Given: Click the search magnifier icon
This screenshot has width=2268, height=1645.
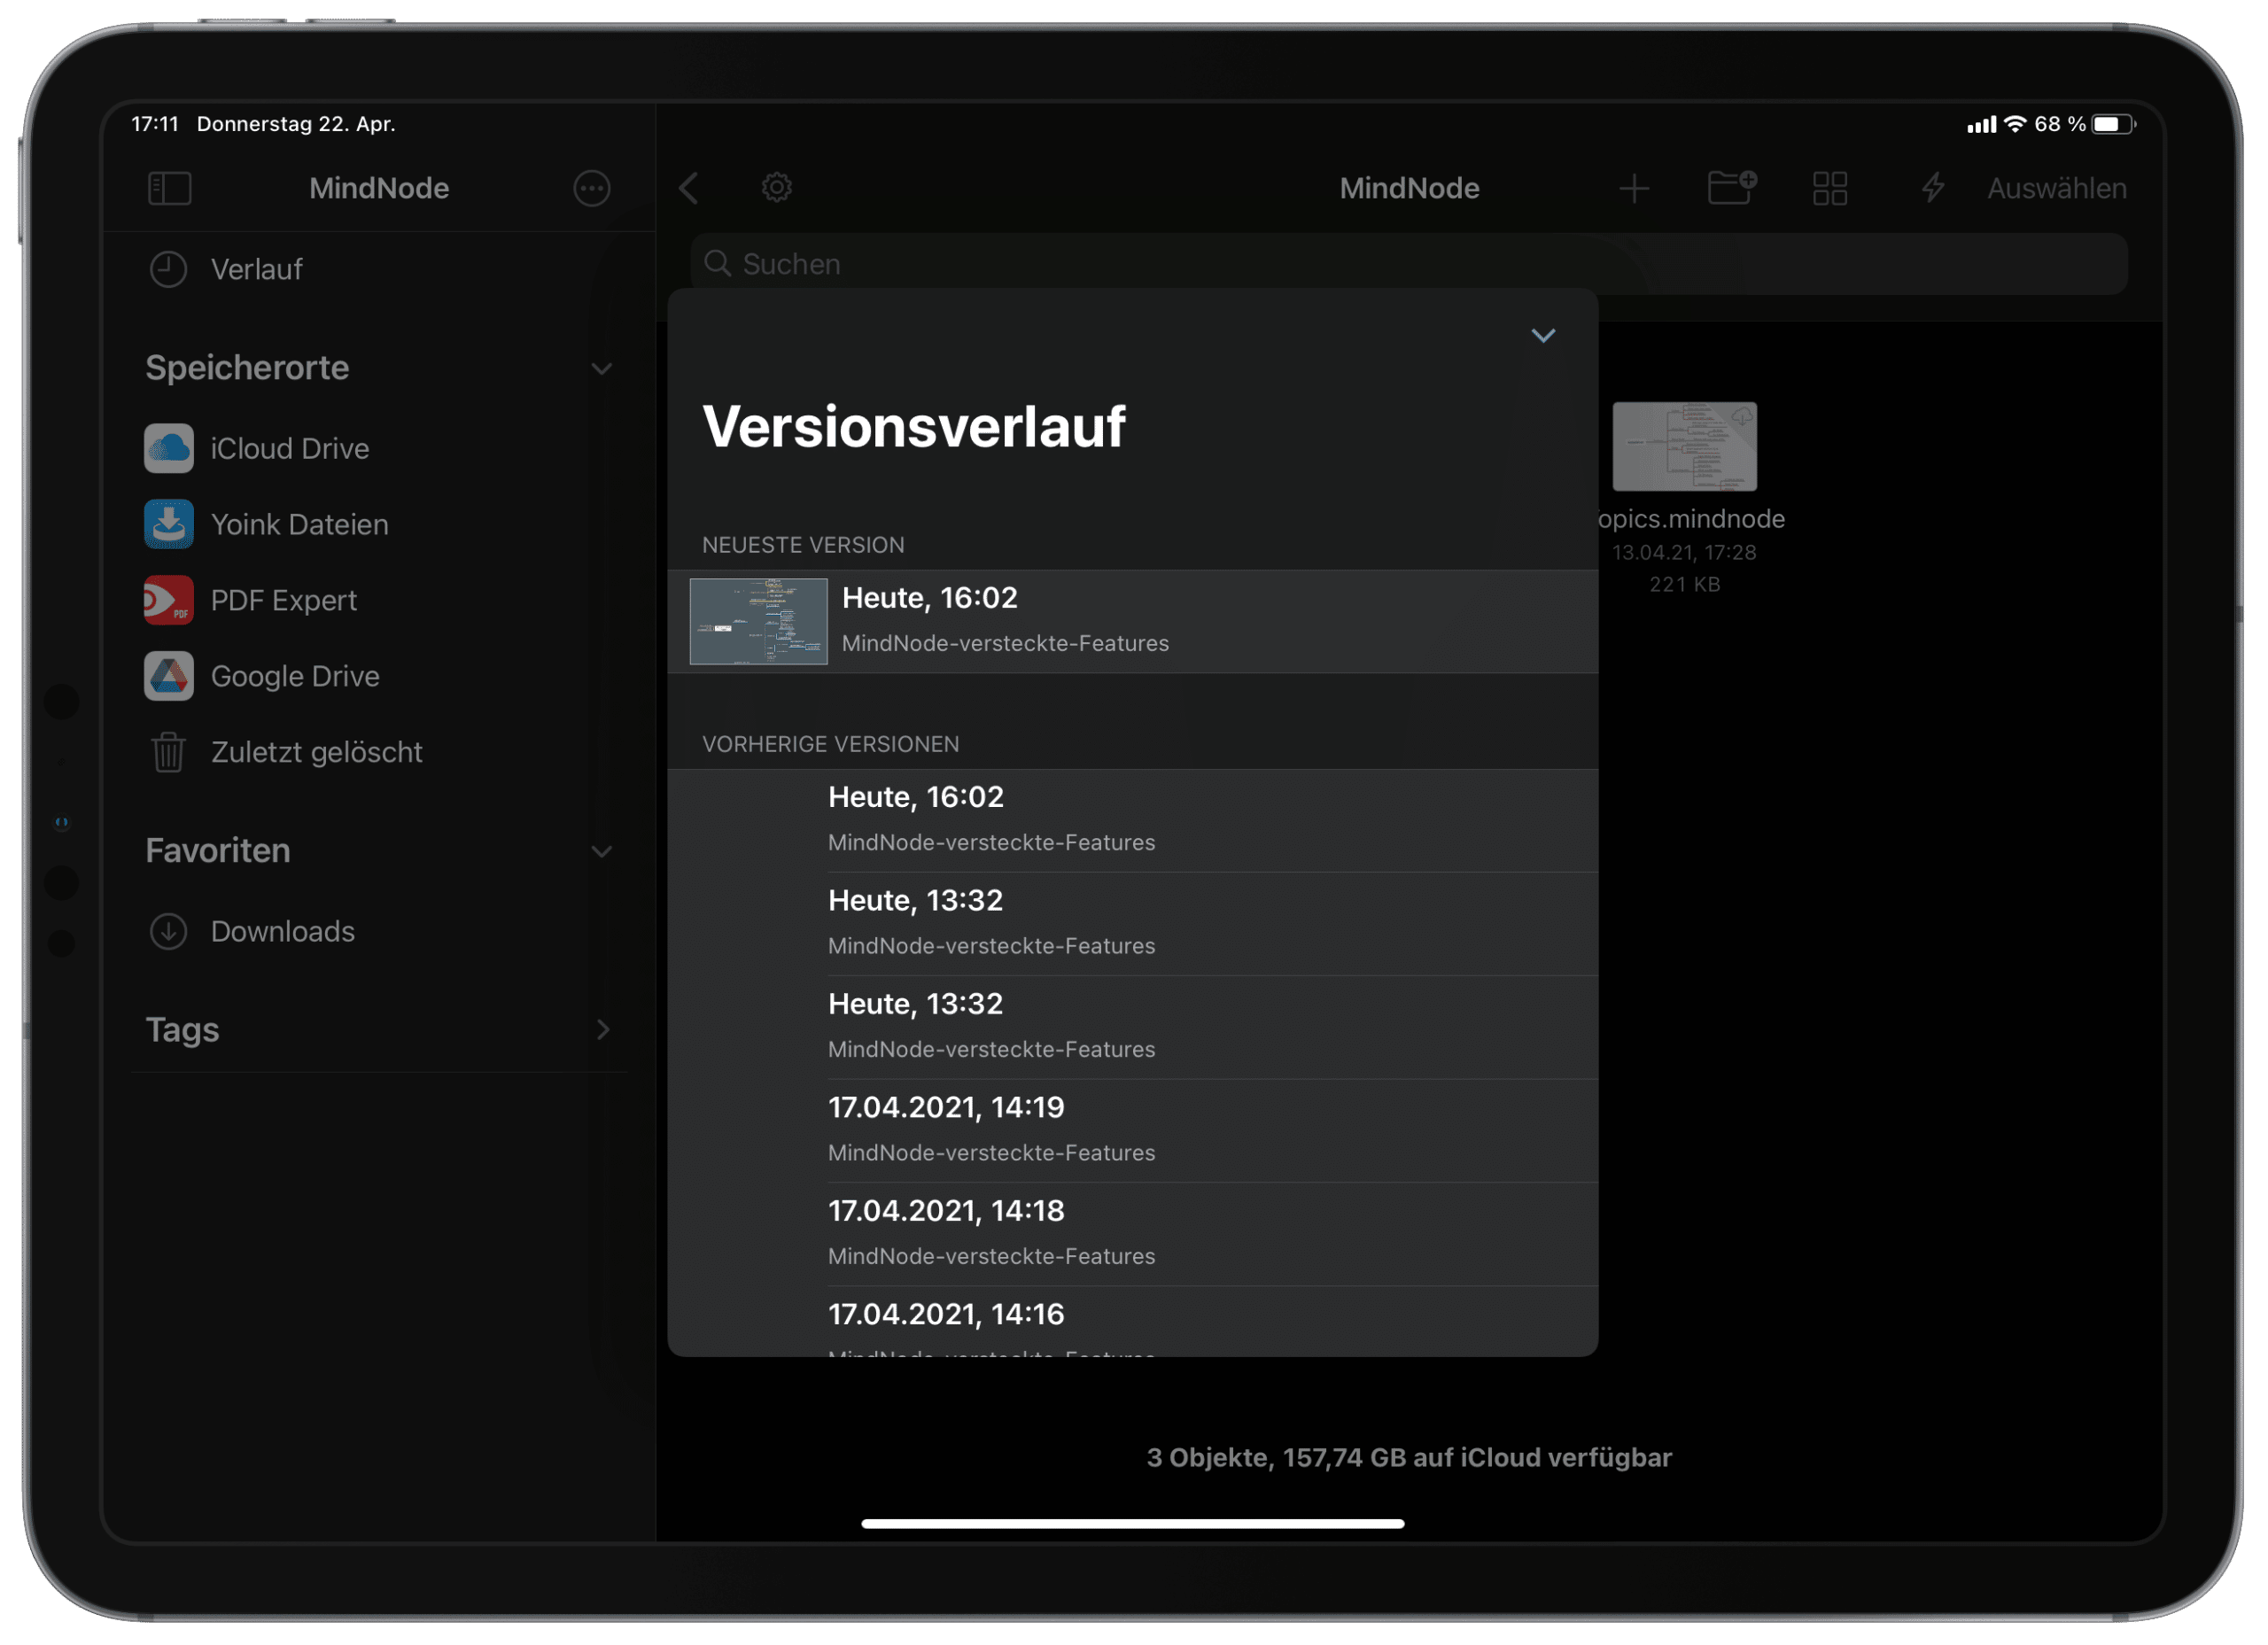Looking at the screenshot, I should tap(717, 263).
